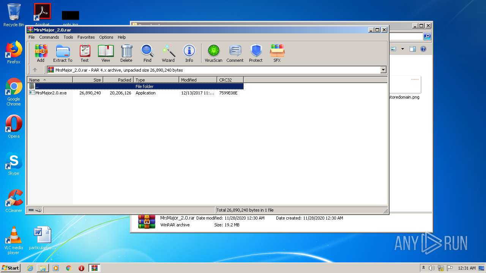
Task: Select MrsMajor_2.0.rar in Explorer details pane
Action: (177, 218)
